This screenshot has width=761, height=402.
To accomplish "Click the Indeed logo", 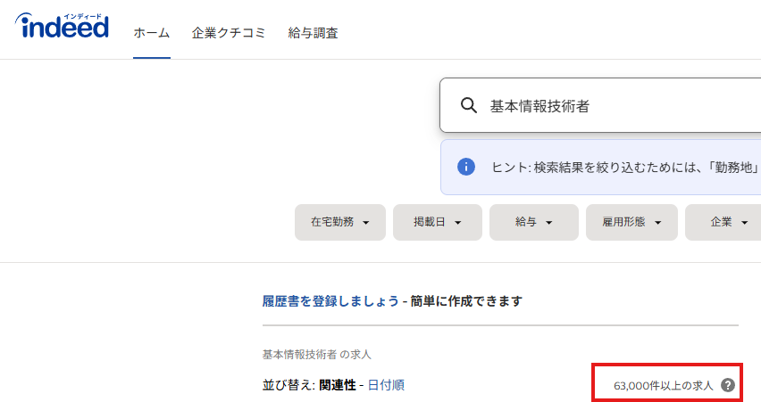I will [x=62, y=26].
